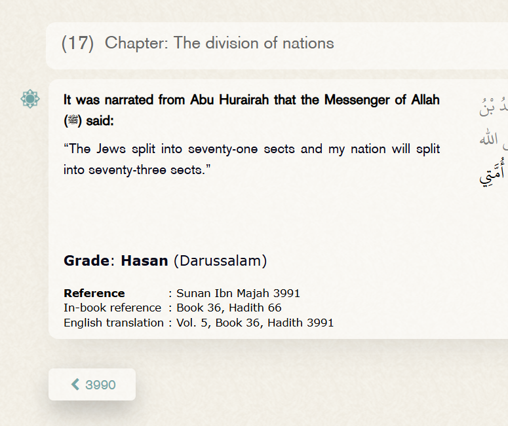The height and width of the screenshot is (426, 508).
Task: Click the narrator line mentioning Abu Hurairah
Action: pos(251,100)
